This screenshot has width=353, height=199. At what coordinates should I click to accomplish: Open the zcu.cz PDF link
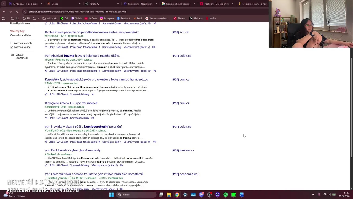(180, 32)
